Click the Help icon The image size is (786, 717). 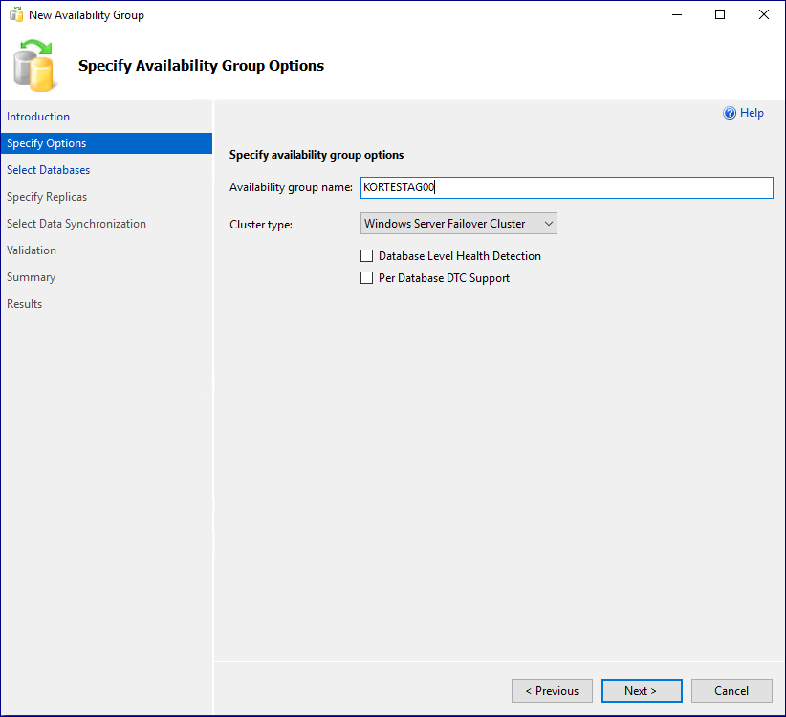pyautogui.click(x=730, y=113)
